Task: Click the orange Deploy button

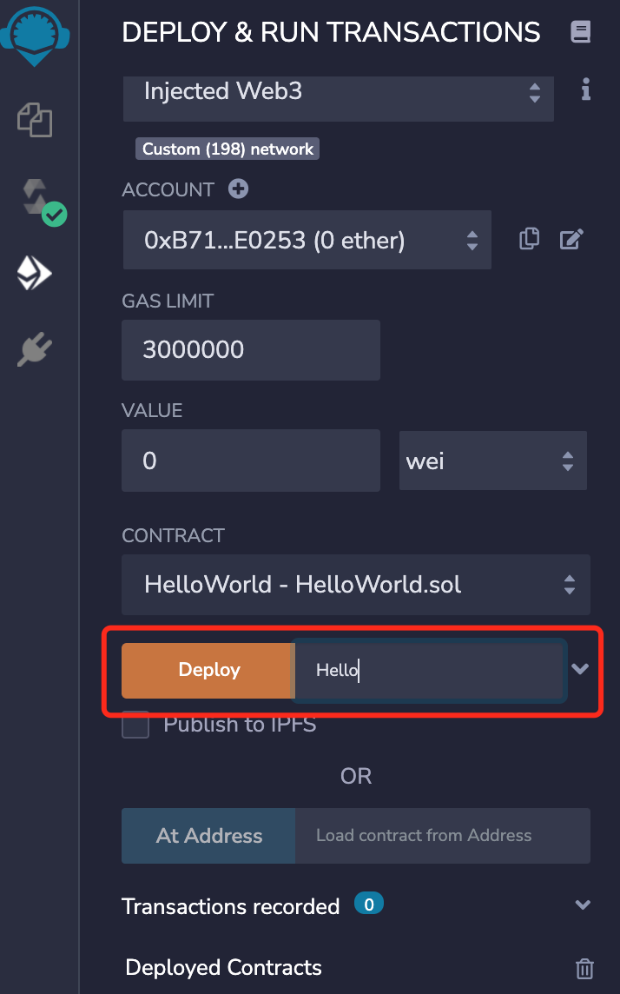Action: [208, 671]
